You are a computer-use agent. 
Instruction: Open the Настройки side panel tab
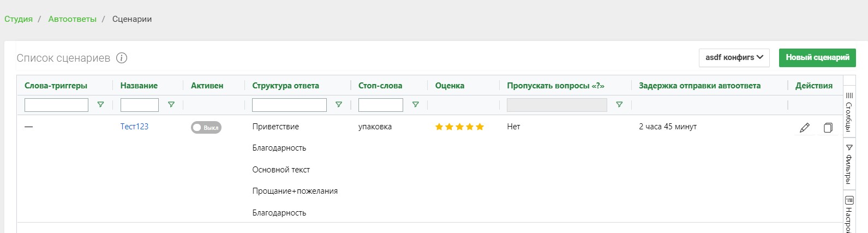tap(849, 213)
